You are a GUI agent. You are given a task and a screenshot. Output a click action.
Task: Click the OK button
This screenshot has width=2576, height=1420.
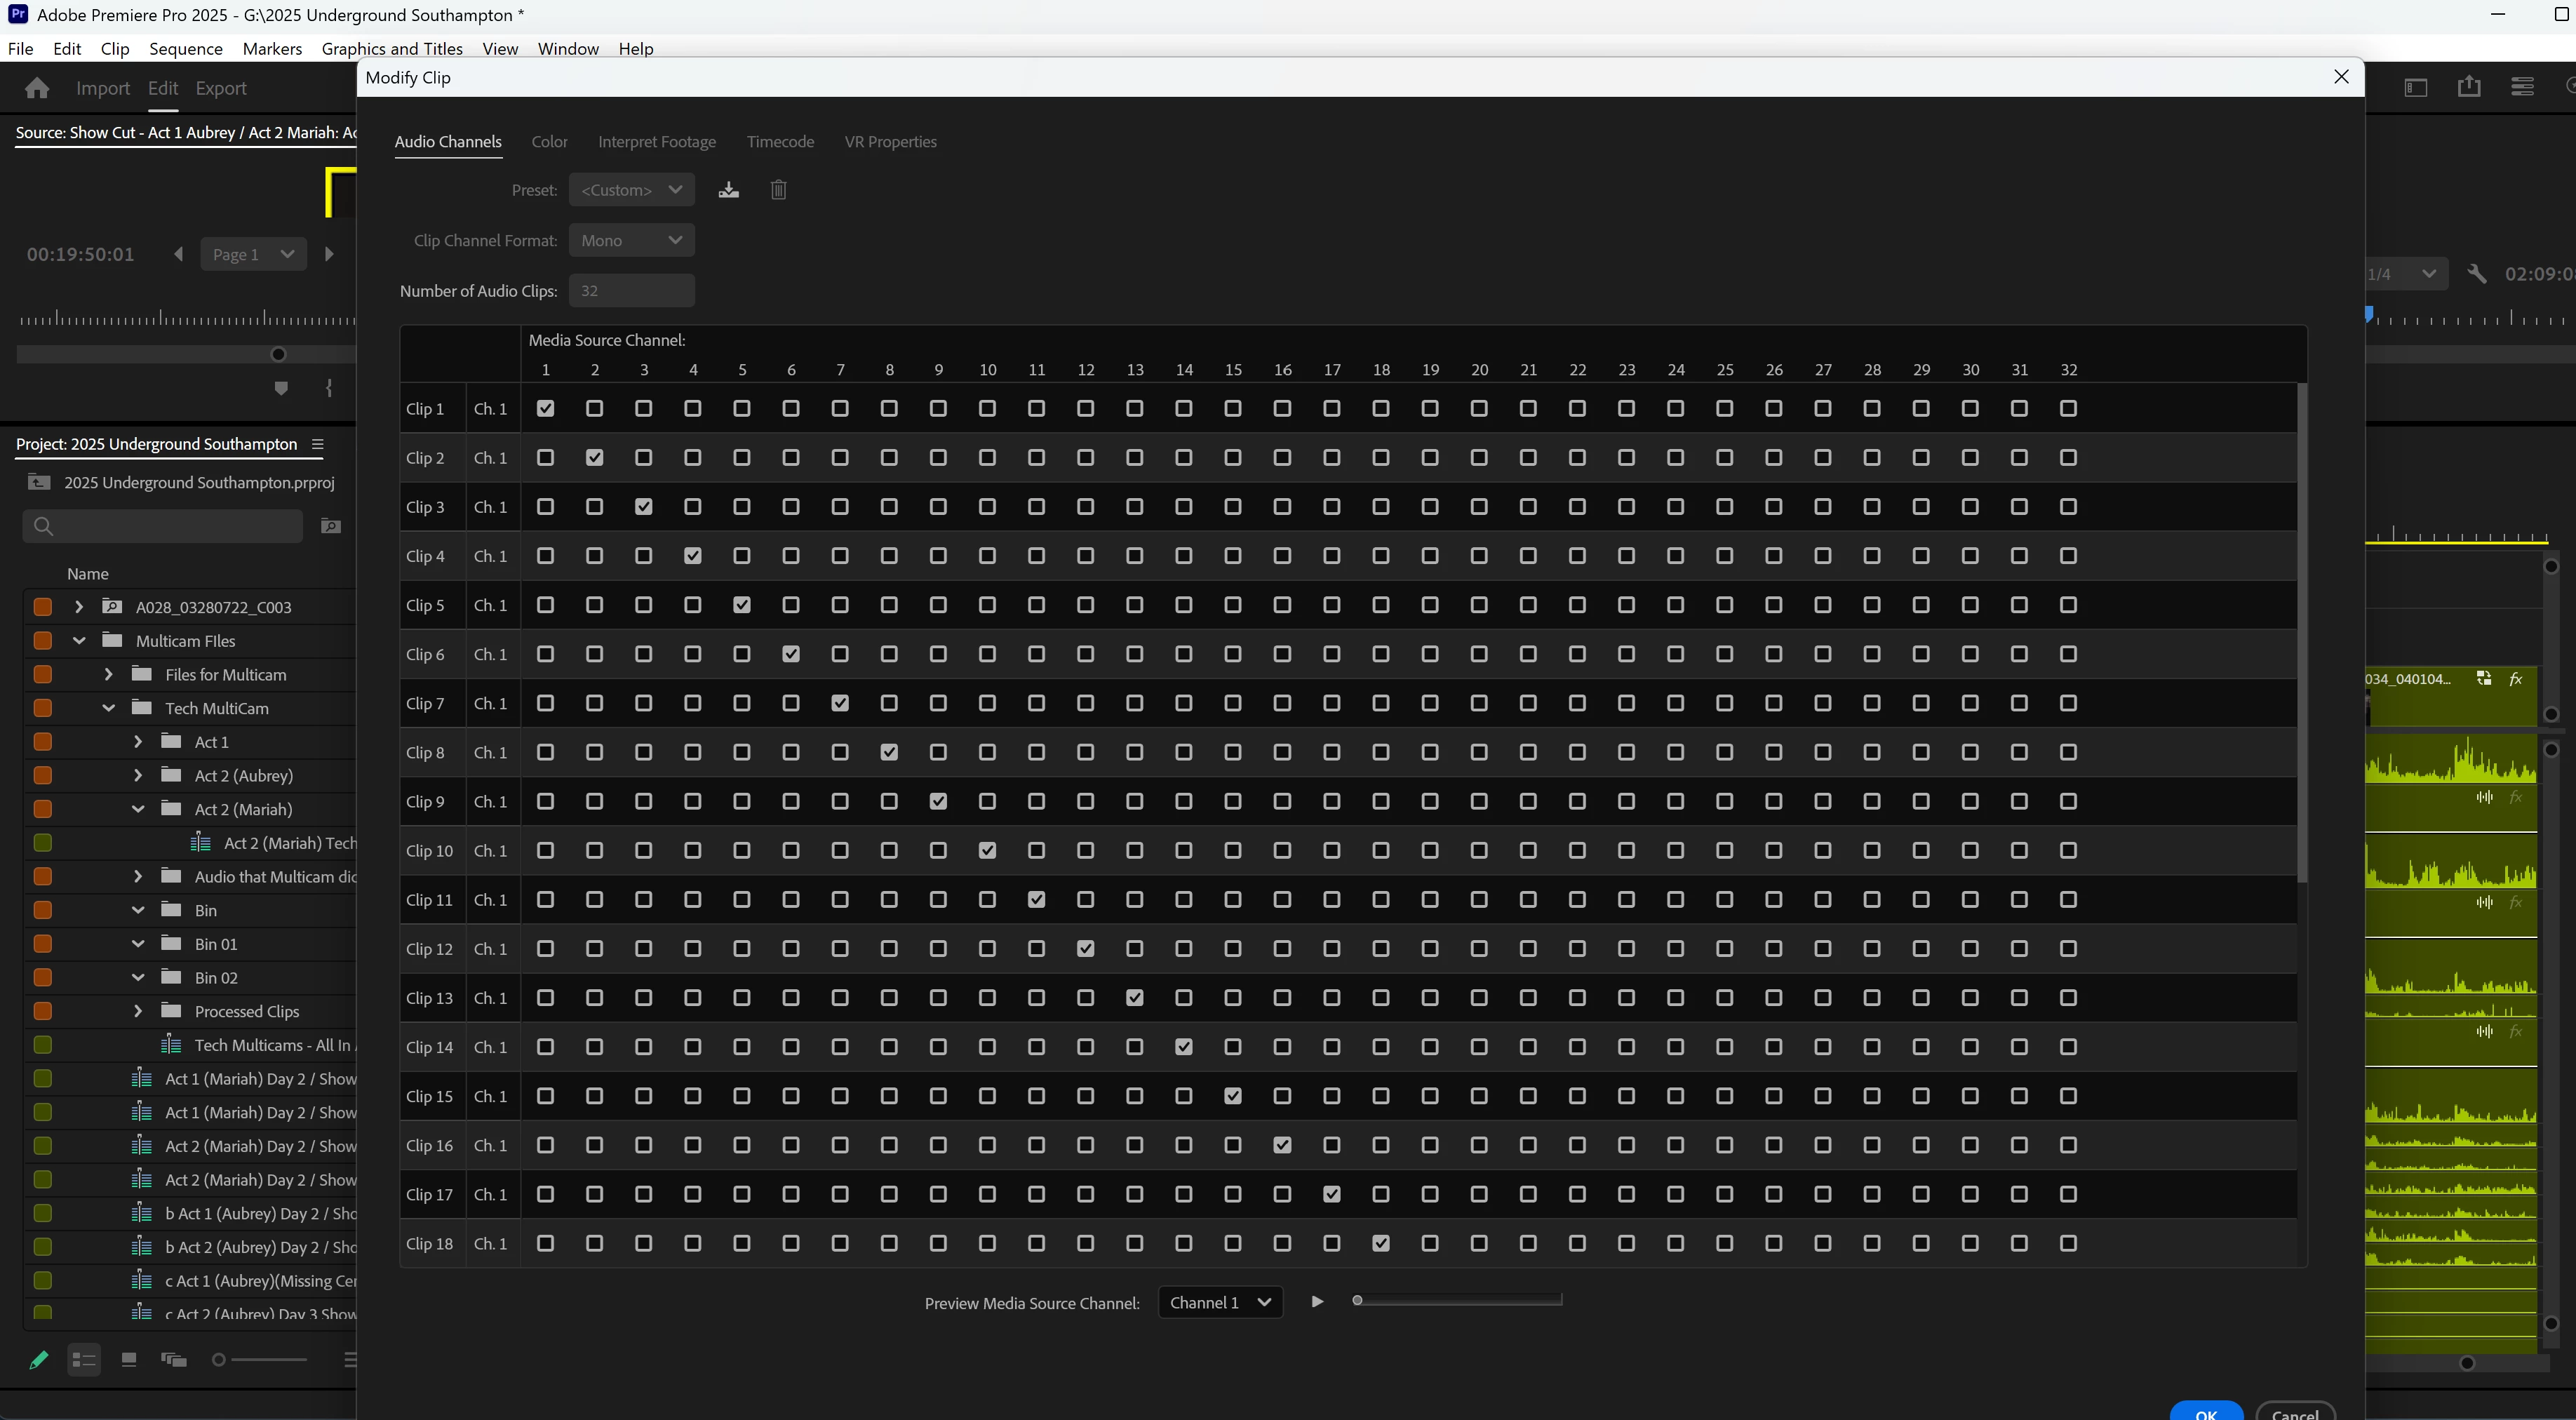[2205, 1412]
